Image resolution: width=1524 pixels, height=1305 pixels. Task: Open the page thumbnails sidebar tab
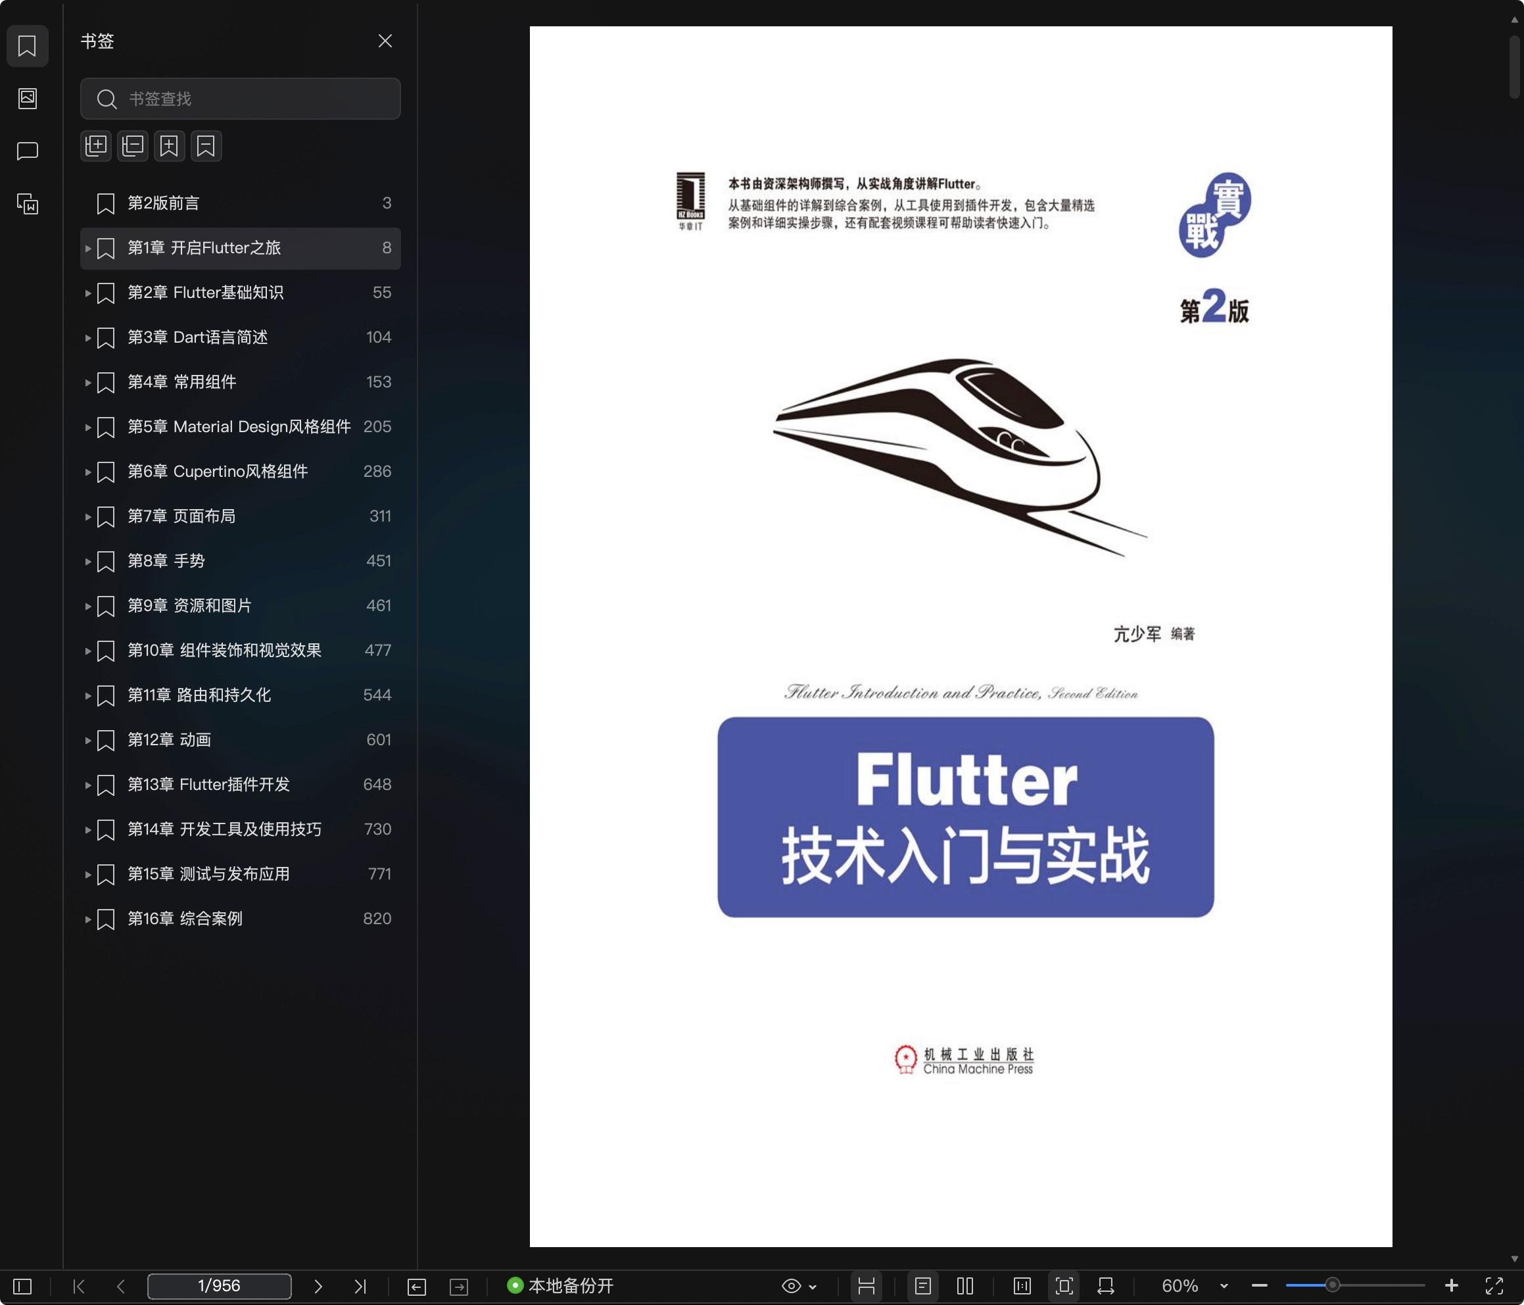point(27,98)
